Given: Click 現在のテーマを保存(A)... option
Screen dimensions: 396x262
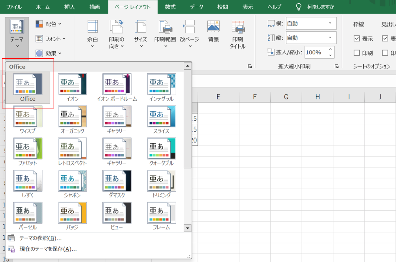Looking at the screenshot, I should click(x=48, y=249).
